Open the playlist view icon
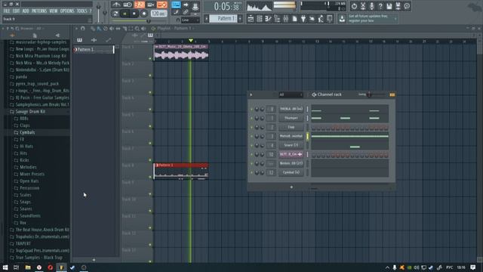The image size is (483, 272). 251,19
